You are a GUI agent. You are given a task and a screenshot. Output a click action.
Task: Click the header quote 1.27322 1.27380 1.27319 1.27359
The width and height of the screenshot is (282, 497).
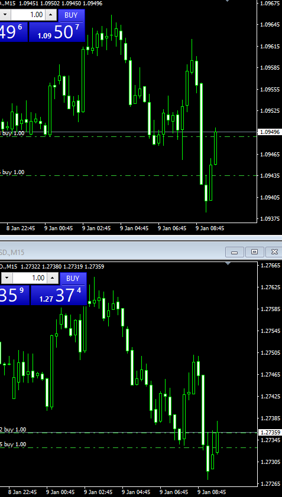click(x=62, y=267)
